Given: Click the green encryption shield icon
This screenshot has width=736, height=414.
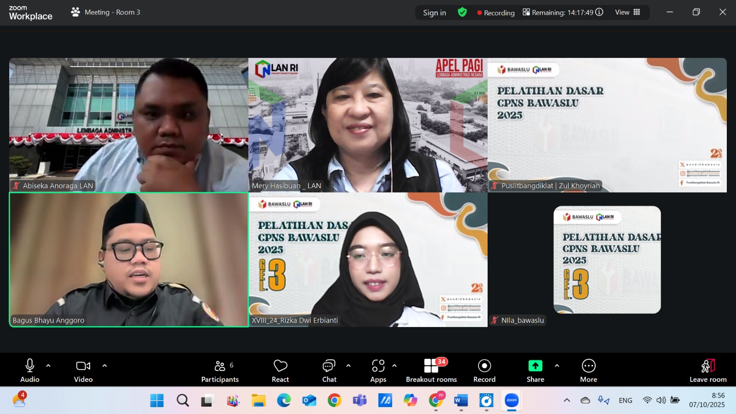Looking at the screenshot, I should 462,12.
